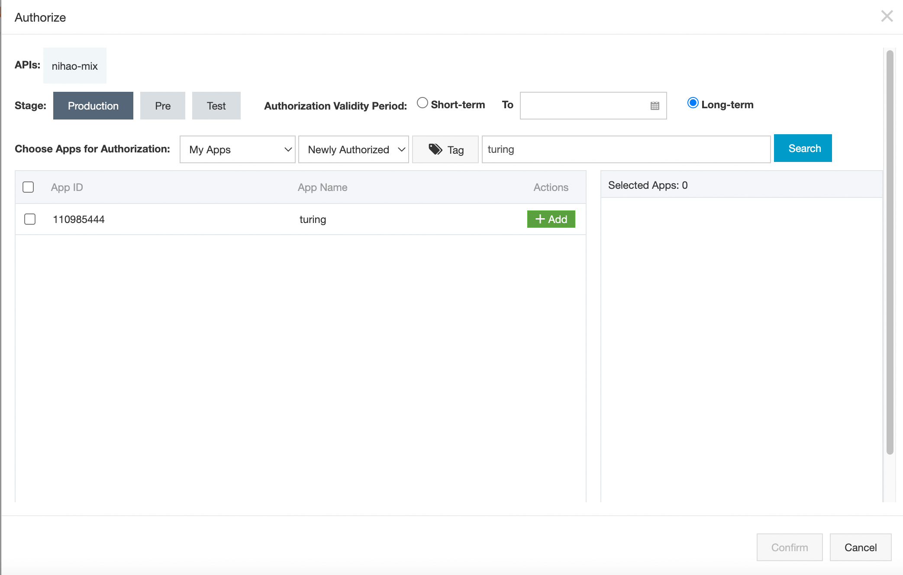Select the Production stage
This screenshot has height=575, width=903.
[x=93, y=105]
